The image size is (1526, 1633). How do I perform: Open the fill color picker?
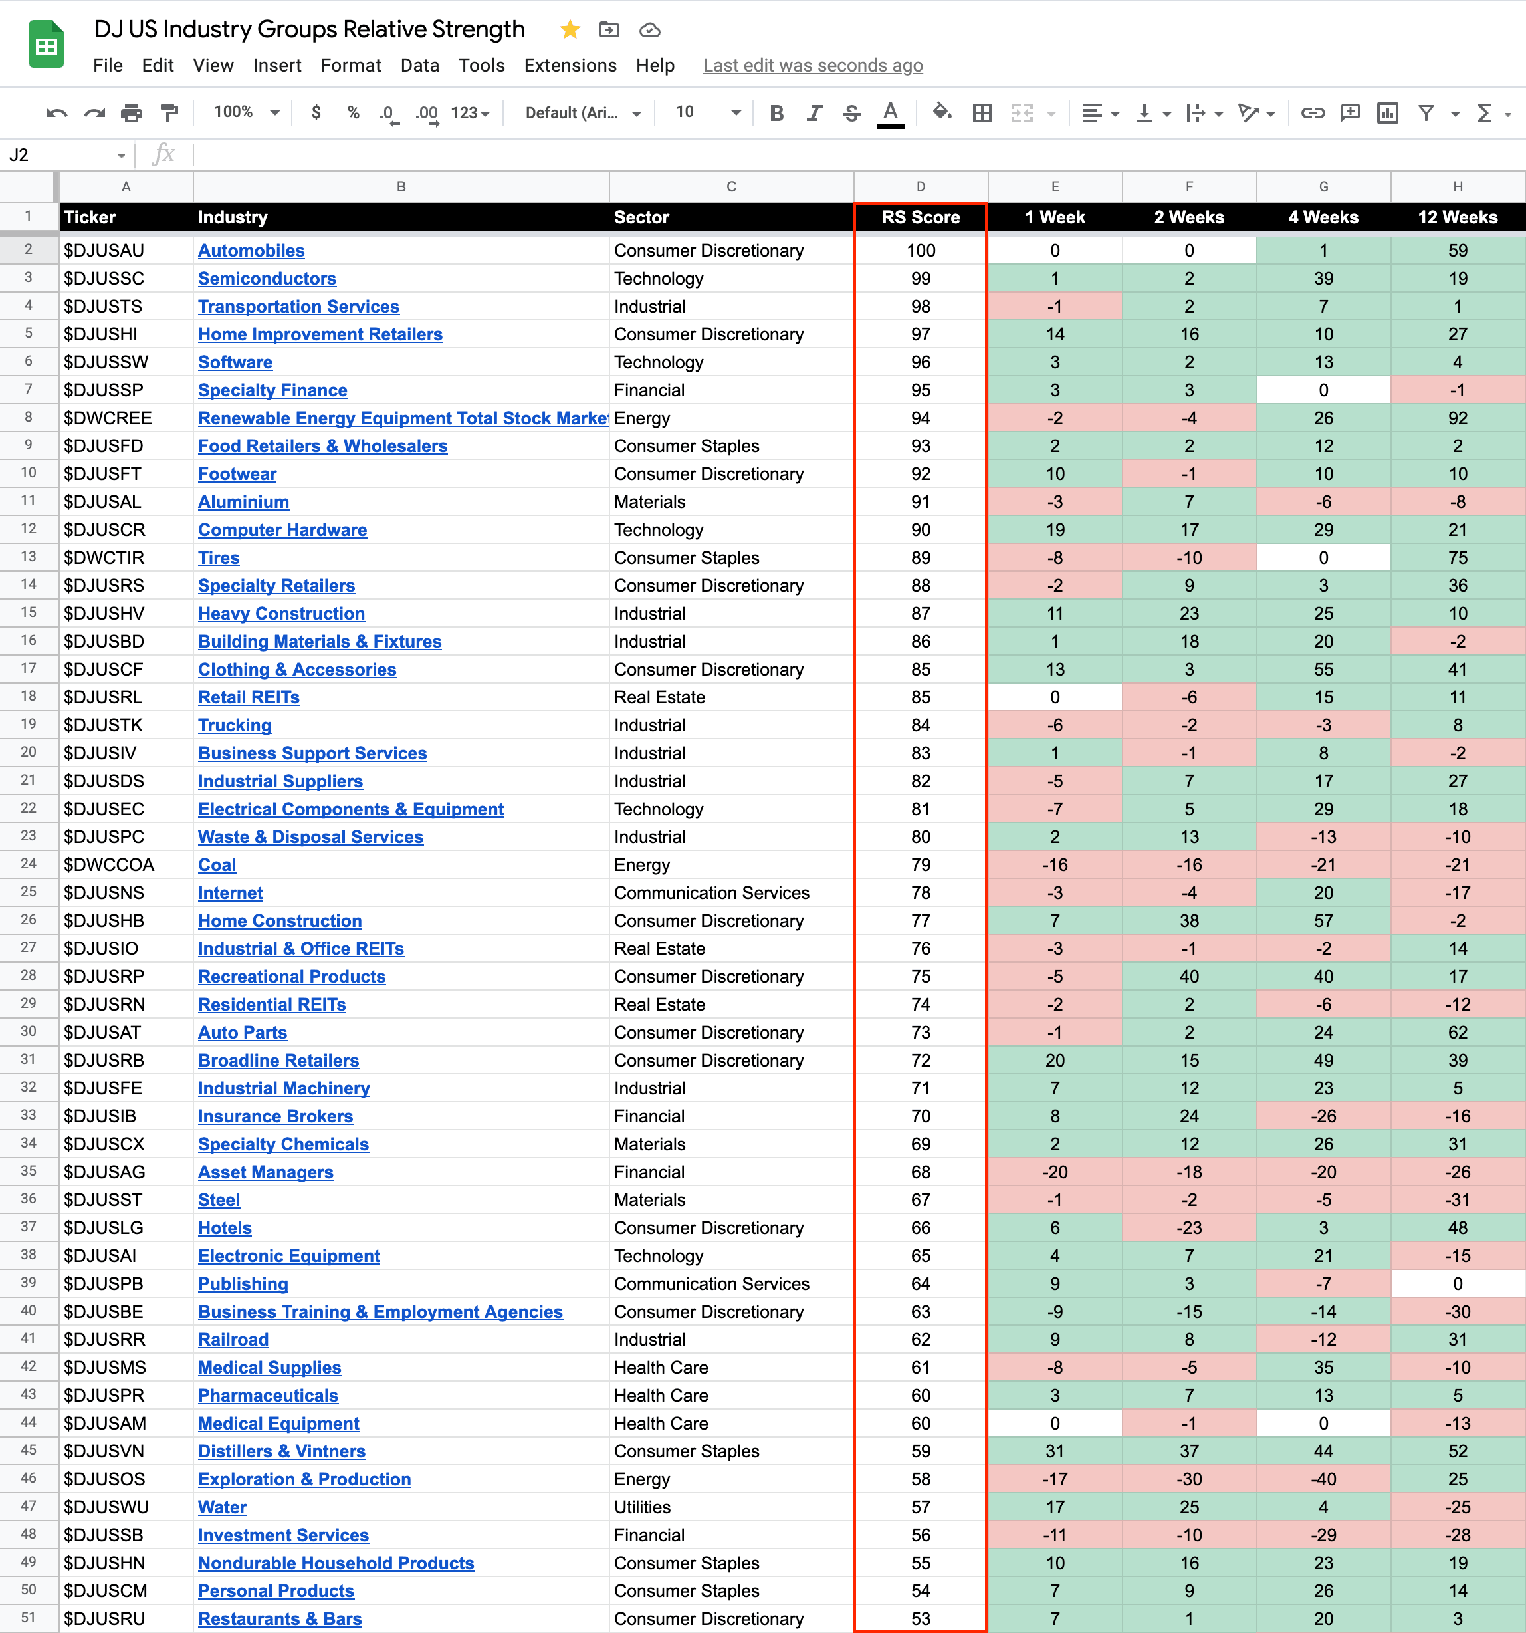pyautogui.click(x=942, y=112)
